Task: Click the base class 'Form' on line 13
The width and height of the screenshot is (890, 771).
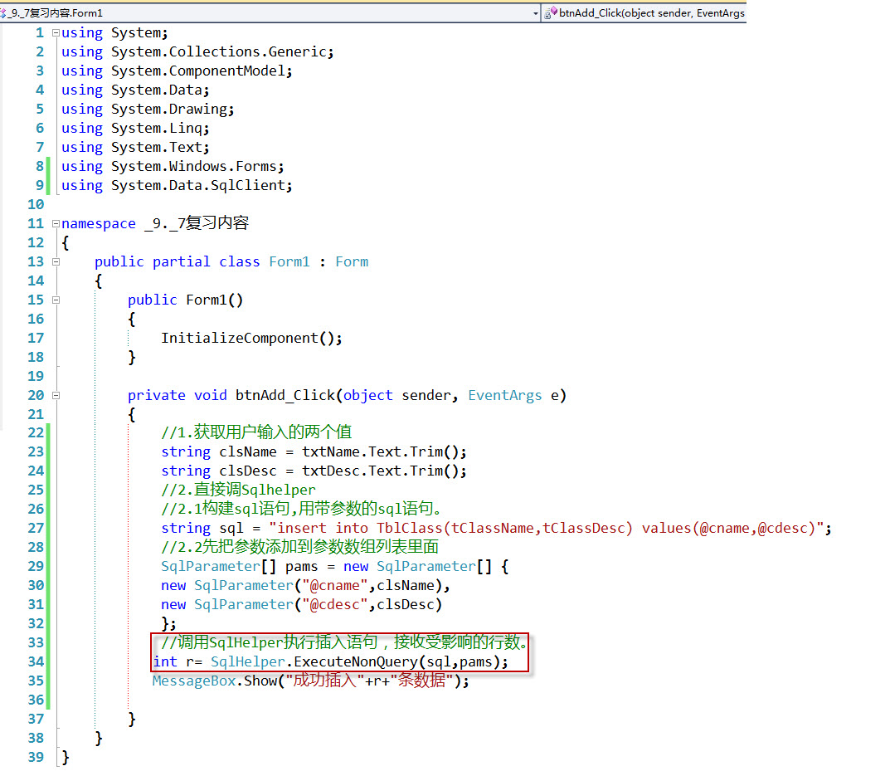Action: click(352, 261)
